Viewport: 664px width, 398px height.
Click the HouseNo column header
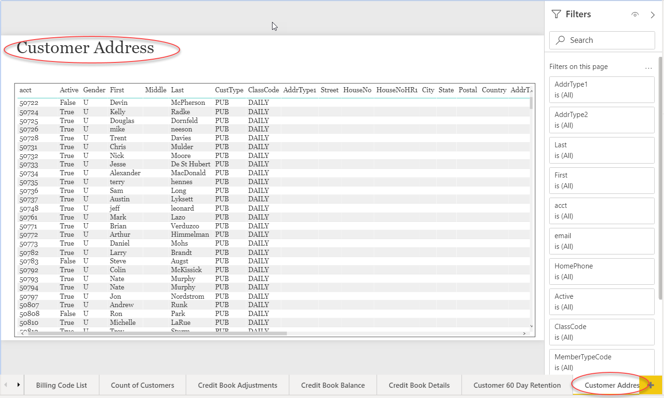(x=357, y=90)
